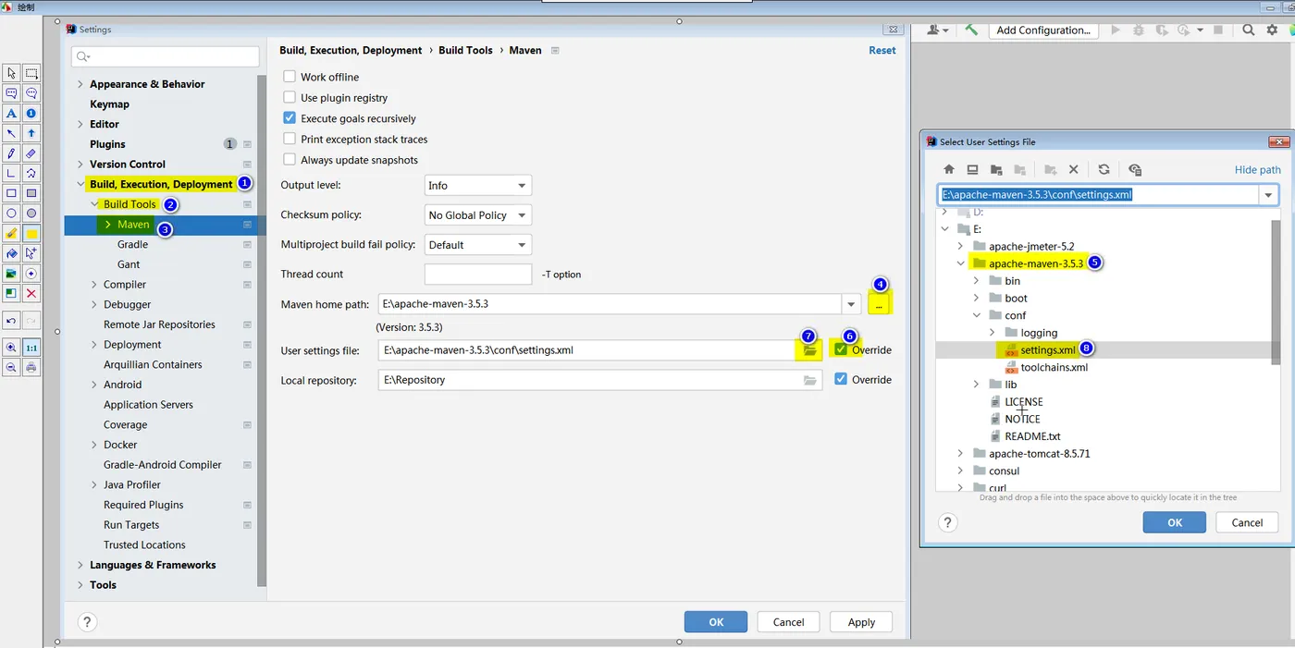Click OK in Settings dialog
This screenshot has height=648, width=1295.
pos(716,622)
